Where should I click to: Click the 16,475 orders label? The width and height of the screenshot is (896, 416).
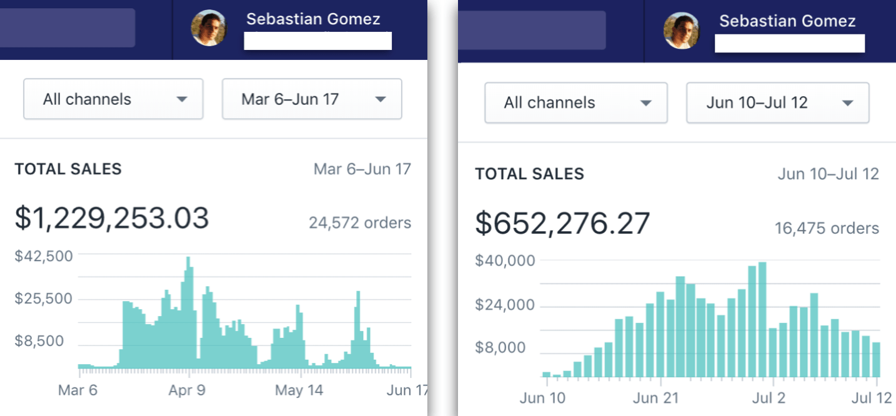(827, 228)
